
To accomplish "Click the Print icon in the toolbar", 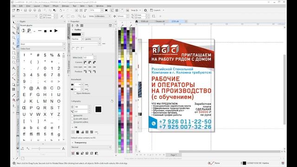I will (x=39, y=10).
